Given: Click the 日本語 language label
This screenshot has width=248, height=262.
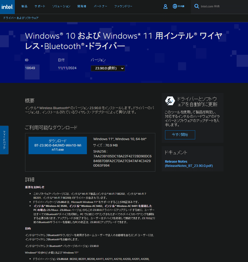Looking at the screenshot, I should [181, 6].
